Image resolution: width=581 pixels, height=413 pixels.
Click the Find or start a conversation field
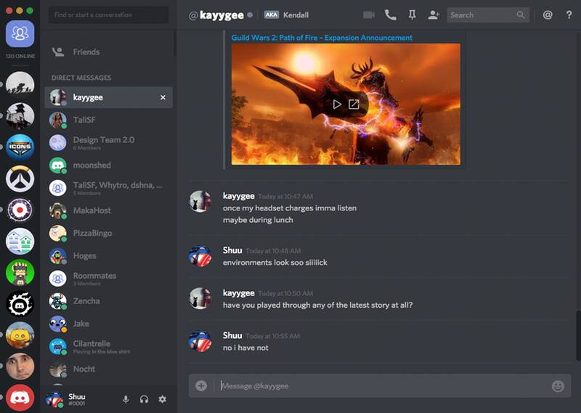pos(109,15)
